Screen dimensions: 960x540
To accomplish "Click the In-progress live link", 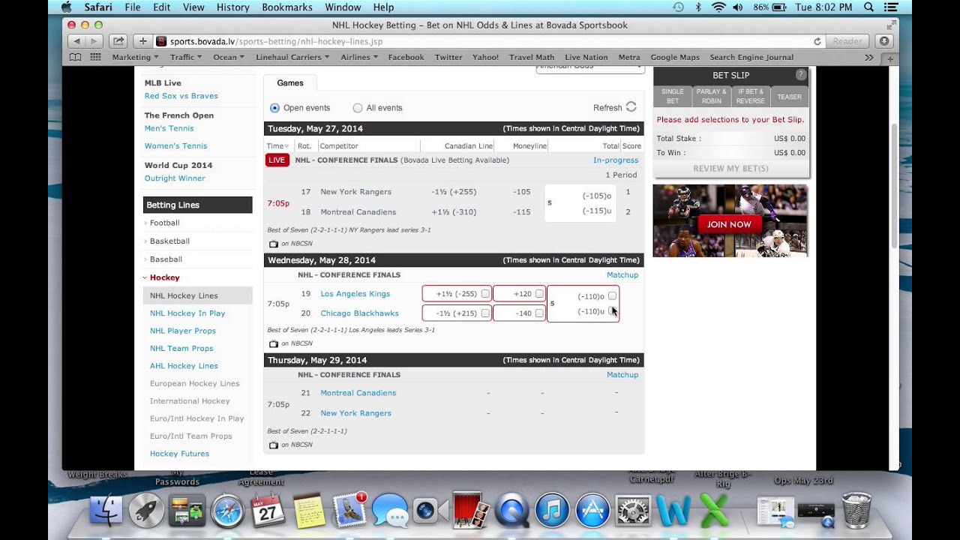I will (x=616, y=160).
